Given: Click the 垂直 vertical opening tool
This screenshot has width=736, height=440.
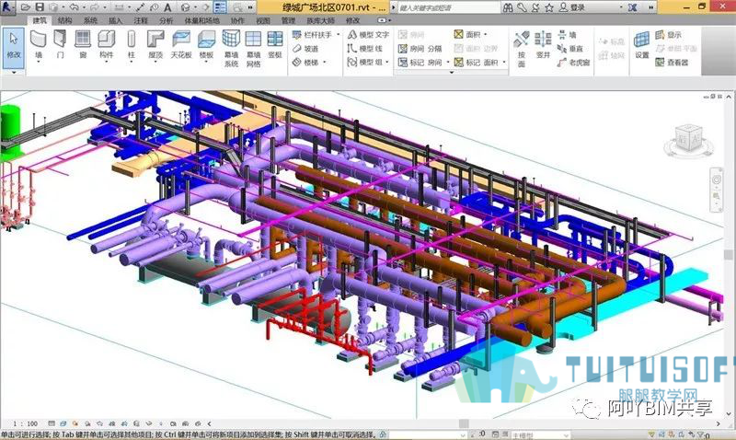Looking at the screenshot, I should (x=570, y=49).
